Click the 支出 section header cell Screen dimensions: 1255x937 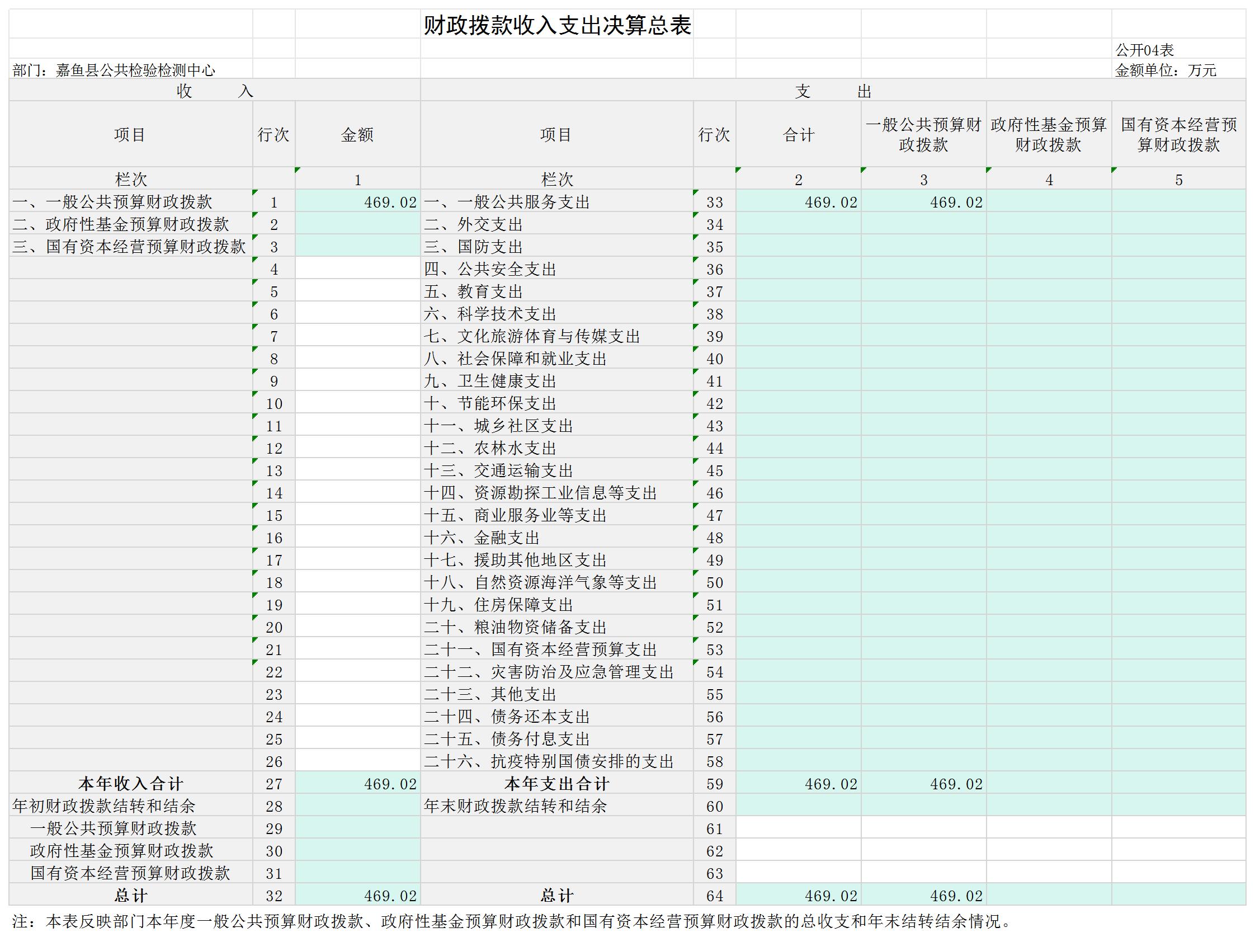click(833, 91)
